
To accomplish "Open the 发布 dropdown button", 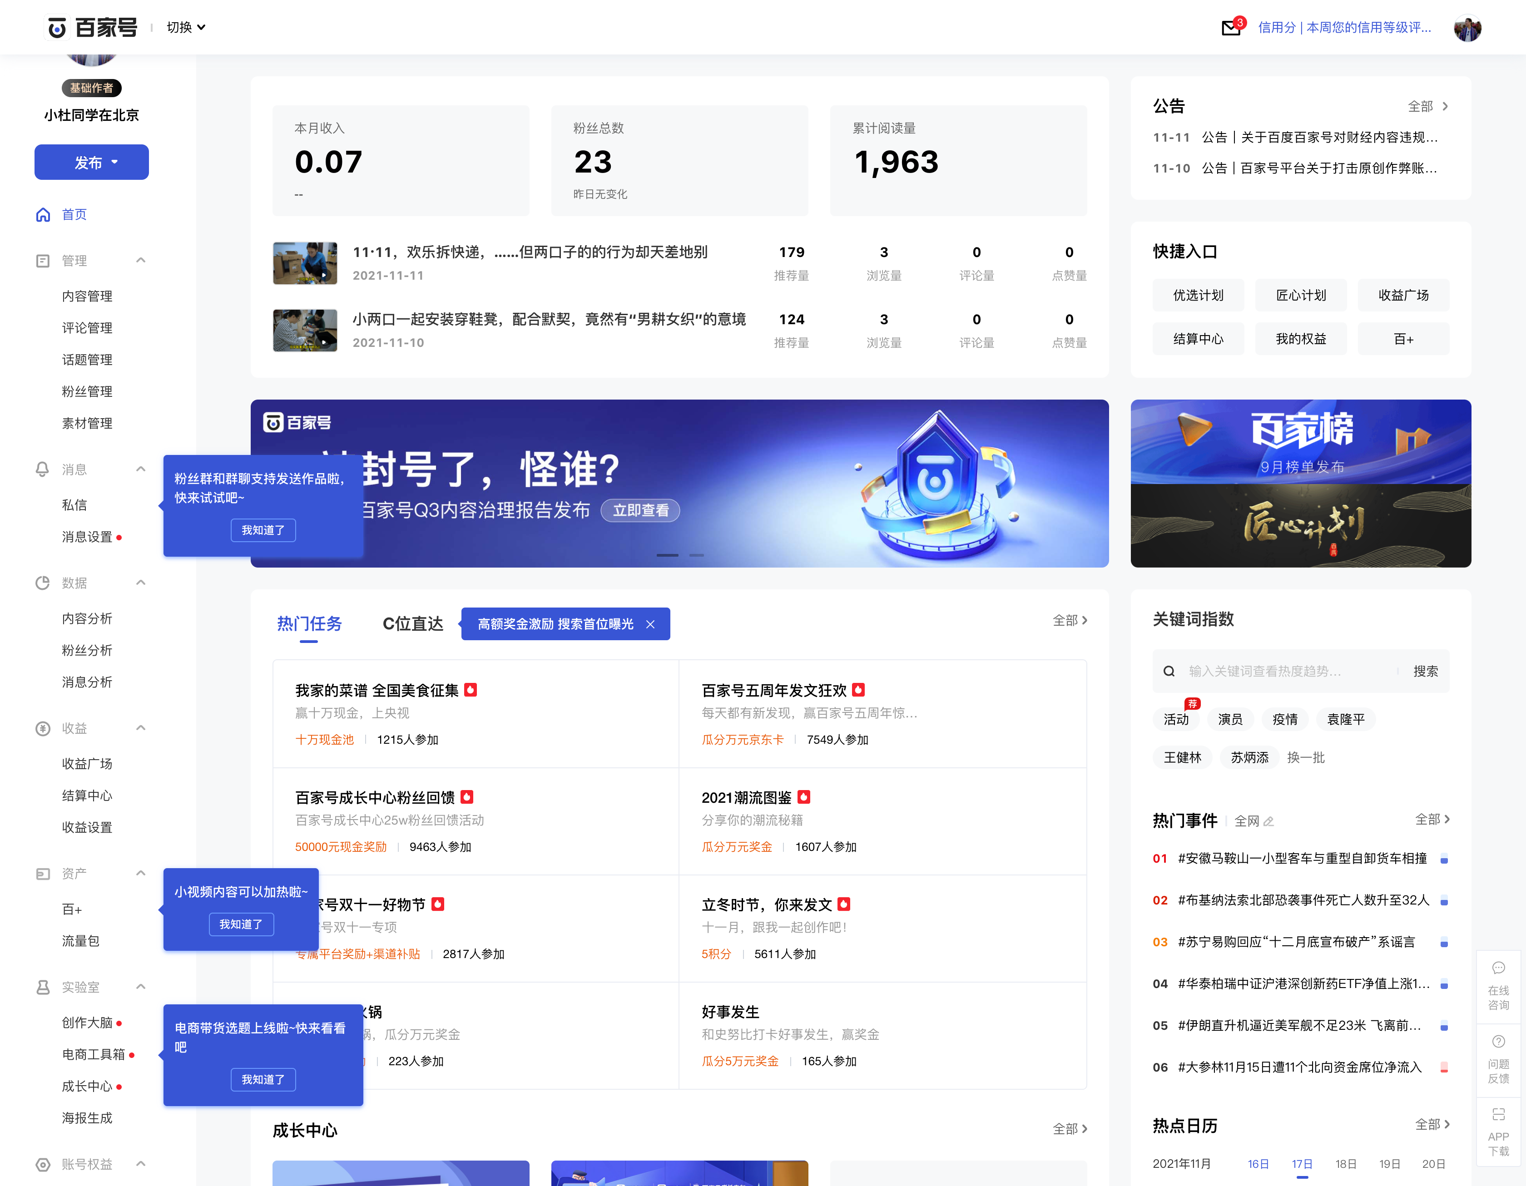I will [92, 162].
